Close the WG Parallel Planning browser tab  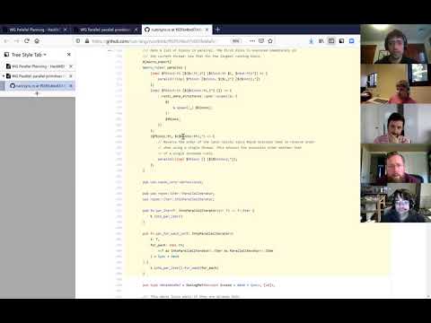[66, 30]
